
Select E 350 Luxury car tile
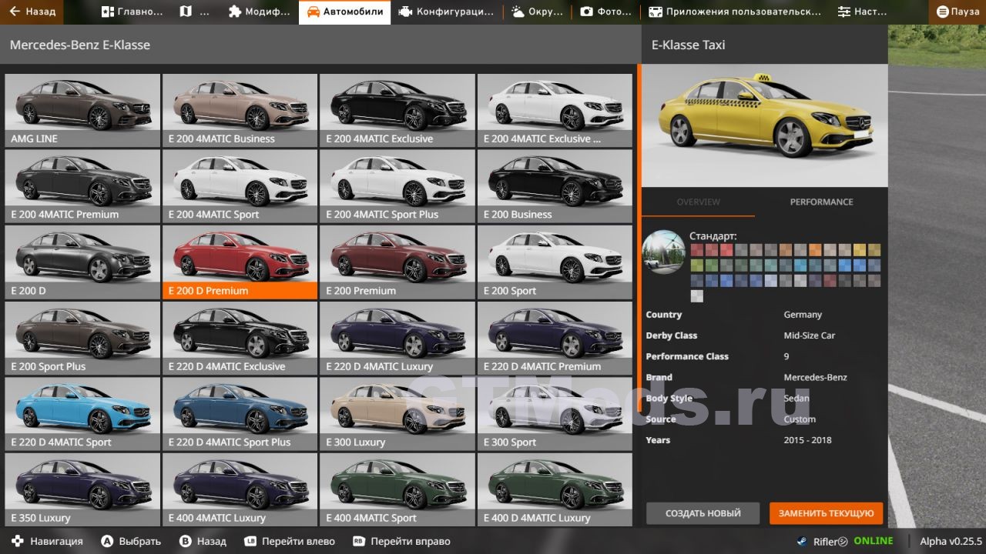tap(82, 489)
